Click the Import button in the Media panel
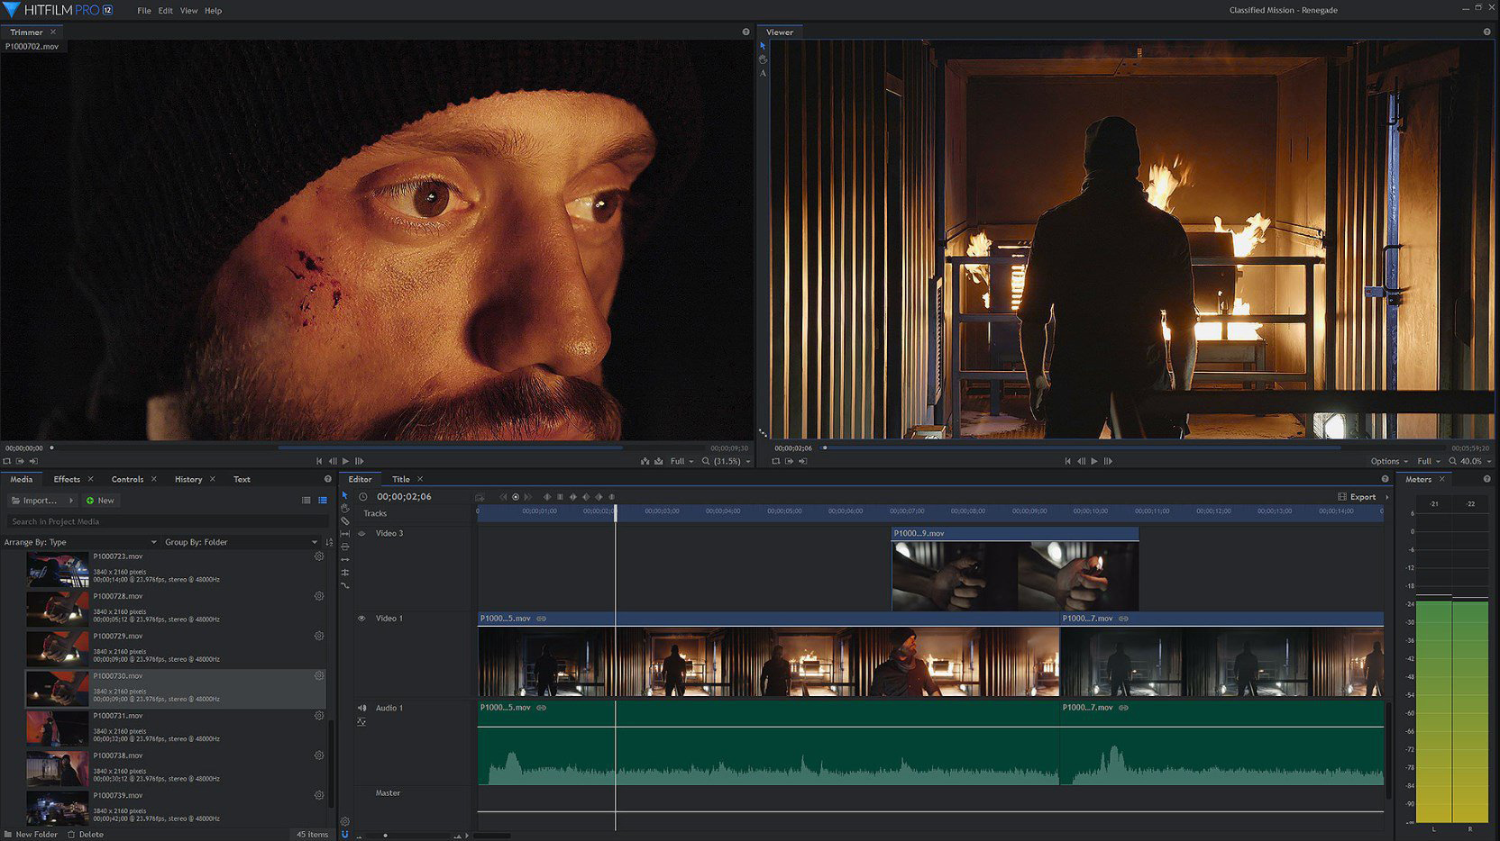 point(41,501)
